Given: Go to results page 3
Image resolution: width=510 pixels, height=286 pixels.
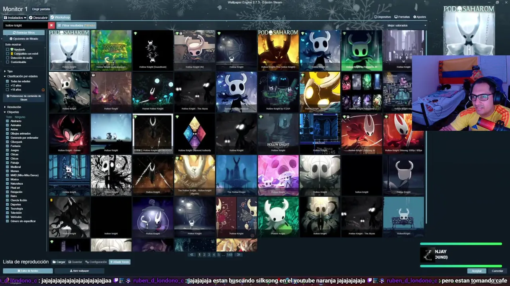Looking at the screenshot, I should point(209,255).
